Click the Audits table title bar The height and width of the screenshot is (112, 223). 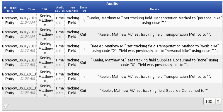click(x=112, y=4)
